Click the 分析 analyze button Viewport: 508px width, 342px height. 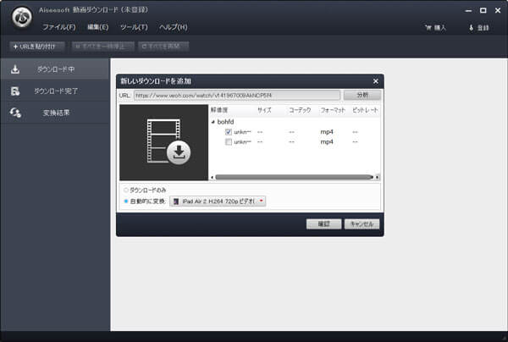tap(362, 95)
